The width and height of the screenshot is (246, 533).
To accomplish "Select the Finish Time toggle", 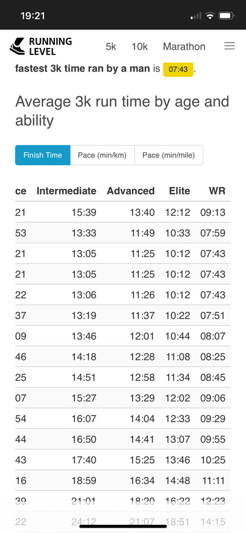I will [43, 155].
